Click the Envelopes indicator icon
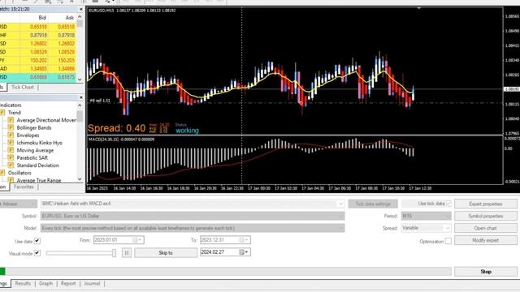The image size is (520, 292). coord(11,135)
